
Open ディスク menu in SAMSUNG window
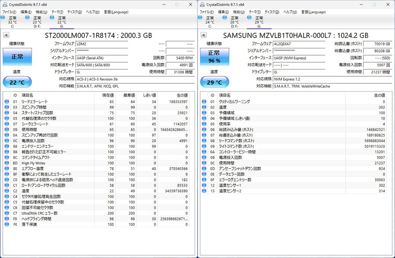(x=272, y=12)
